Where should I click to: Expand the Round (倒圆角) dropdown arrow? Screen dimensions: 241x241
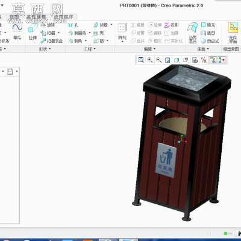90,33
